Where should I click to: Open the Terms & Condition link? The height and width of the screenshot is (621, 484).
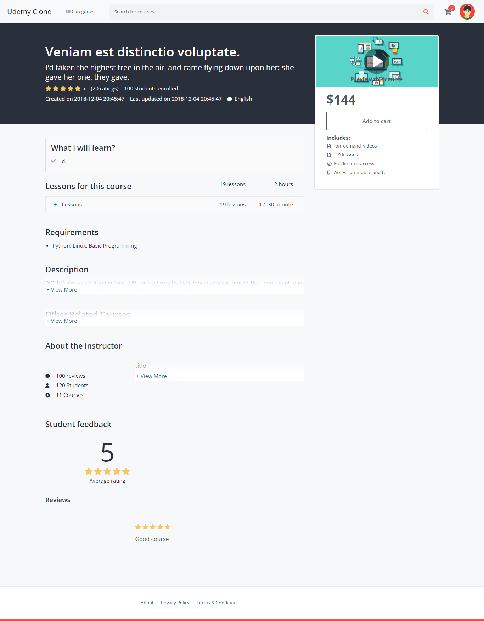click(x=216, y=603)
